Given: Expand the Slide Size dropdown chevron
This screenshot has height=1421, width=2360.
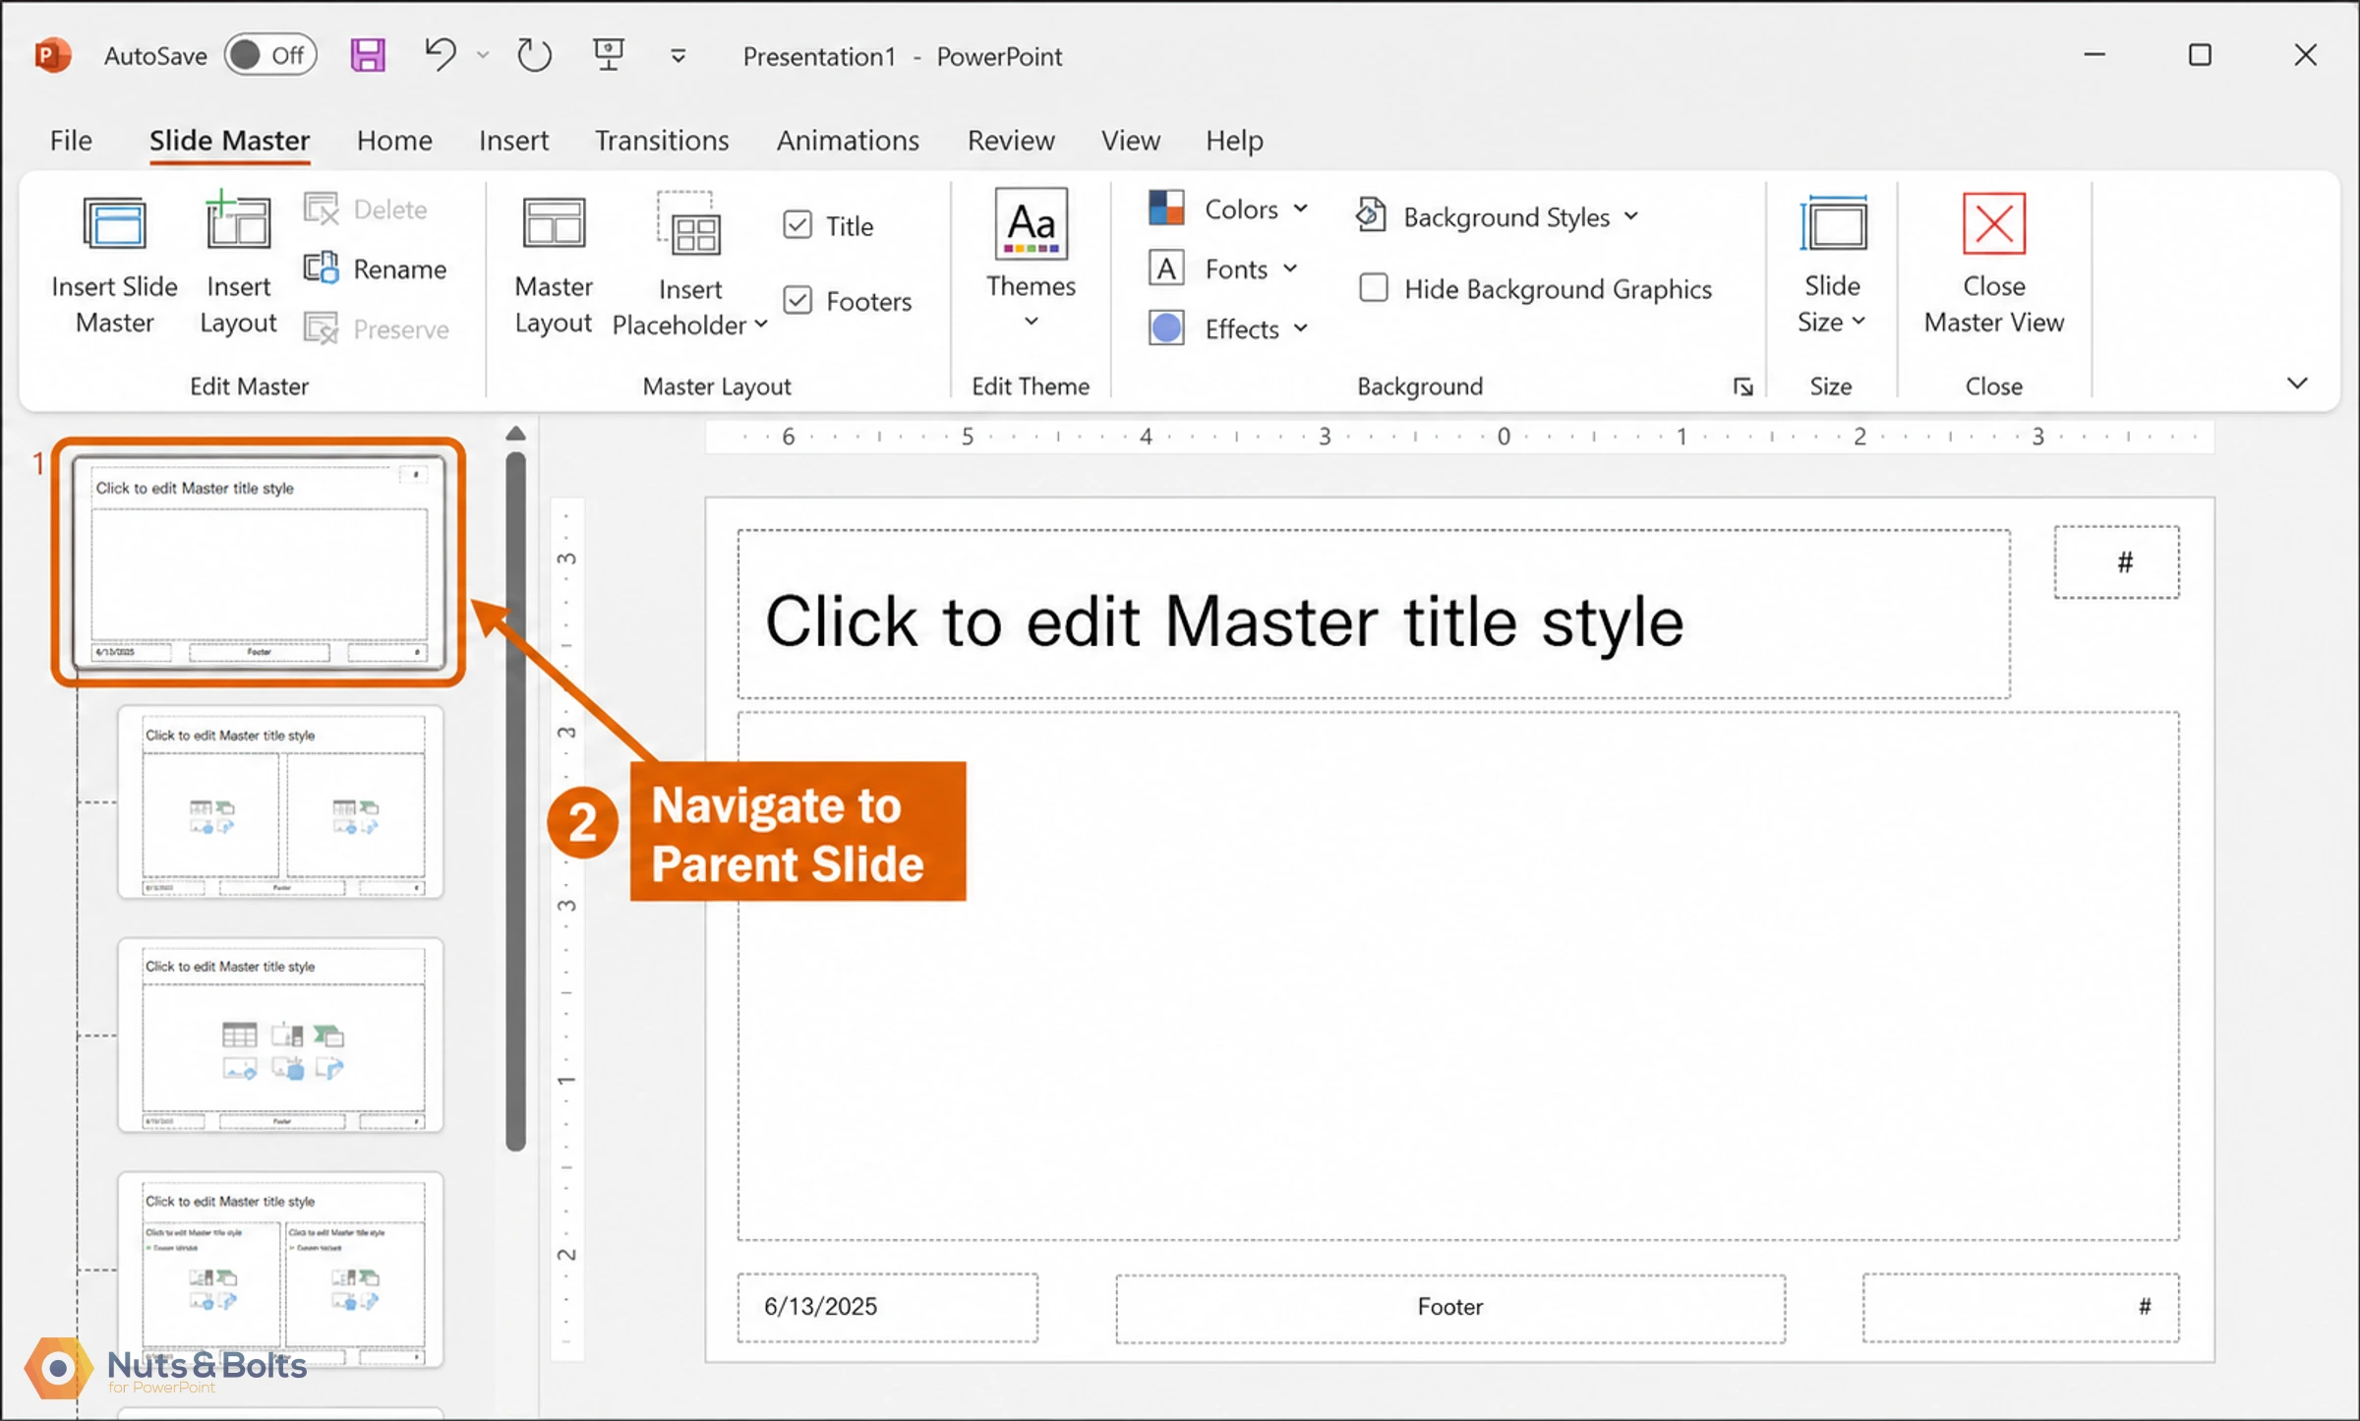Looking at the screenshot, I should point(1858,322).
